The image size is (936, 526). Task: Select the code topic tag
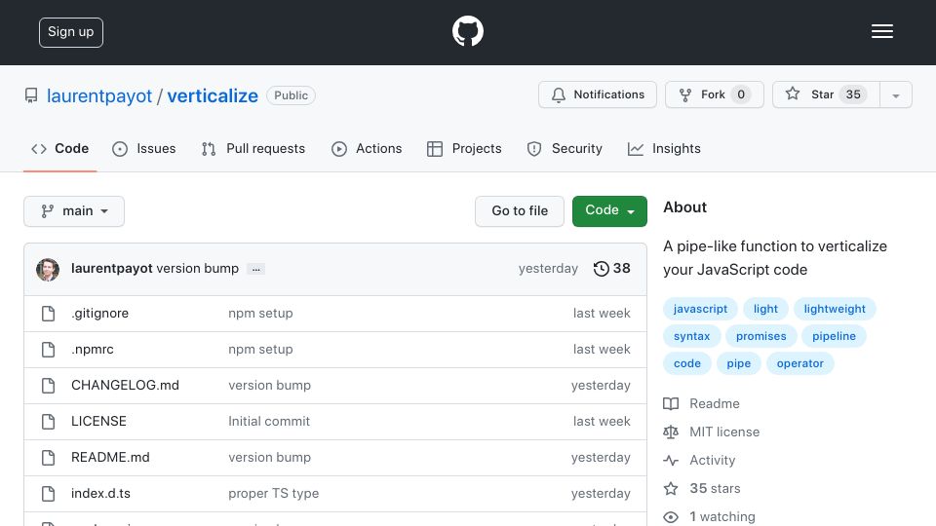(687, 363)
